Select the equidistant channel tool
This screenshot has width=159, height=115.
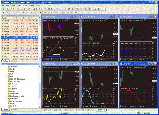click(x=23, y=13)
